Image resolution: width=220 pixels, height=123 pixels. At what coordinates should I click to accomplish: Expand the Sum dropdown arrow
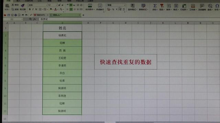pyautogui.click(x=157, y=10)
